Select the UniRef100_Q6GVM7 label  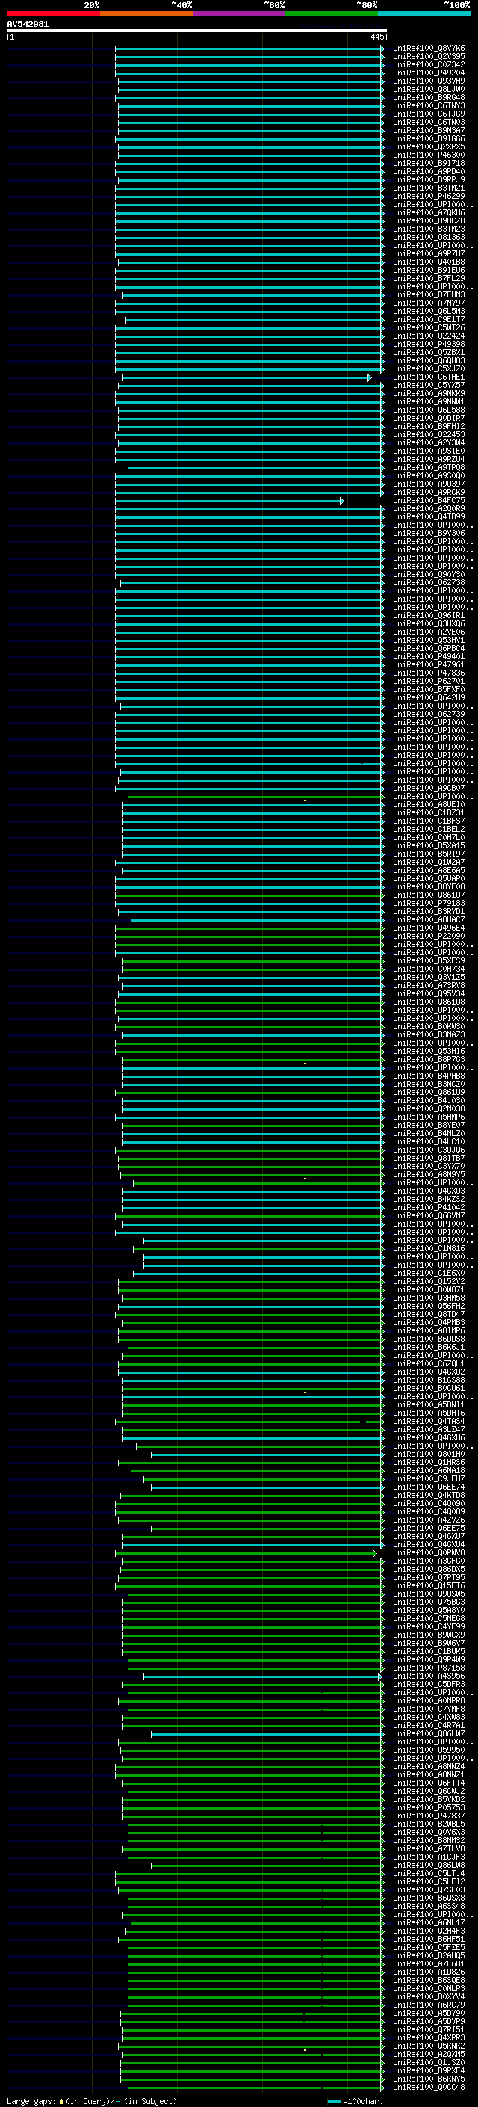pos(428,1216)
